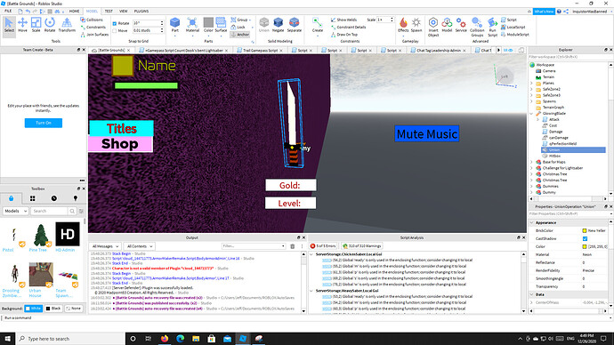Clear the Output panel with trash icon

point(292,246)
